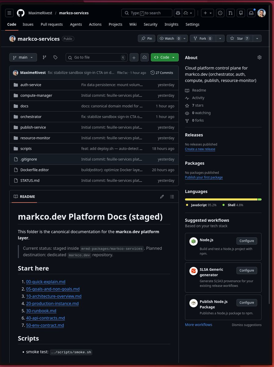
Task: Open Copilot dropdown arrow in header
Action: click(188, 13)
